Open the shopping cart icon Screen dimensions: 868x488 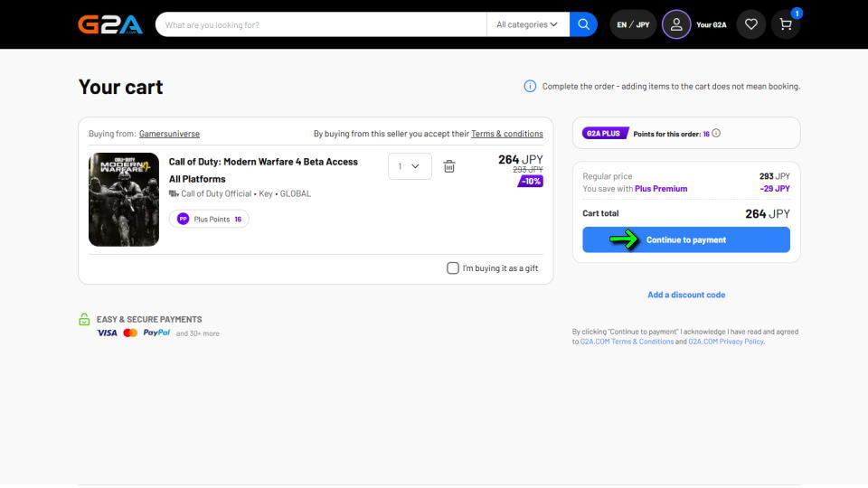785,24
